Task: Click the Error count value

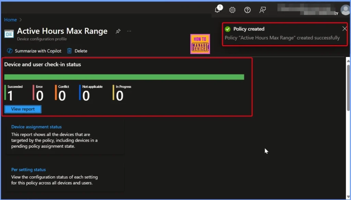Action: pos(40,96)
